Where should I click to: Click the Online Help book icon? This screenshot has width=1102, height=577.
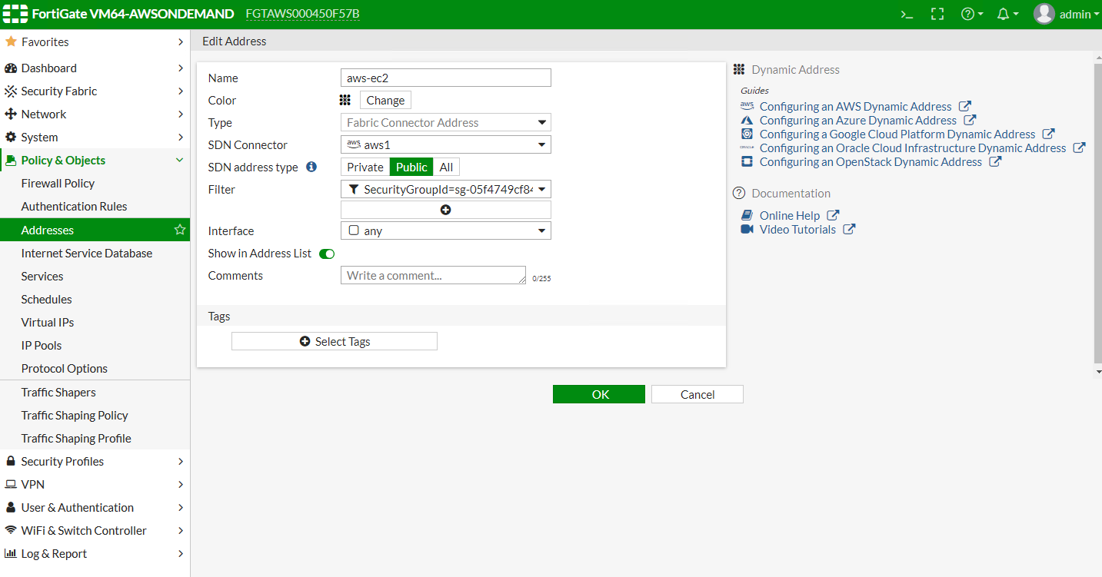point(747,215)
